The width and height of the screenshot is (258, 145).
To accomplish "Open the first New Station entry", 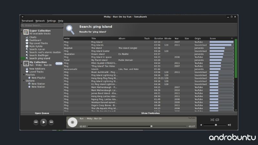I will (x=38, y=84).
